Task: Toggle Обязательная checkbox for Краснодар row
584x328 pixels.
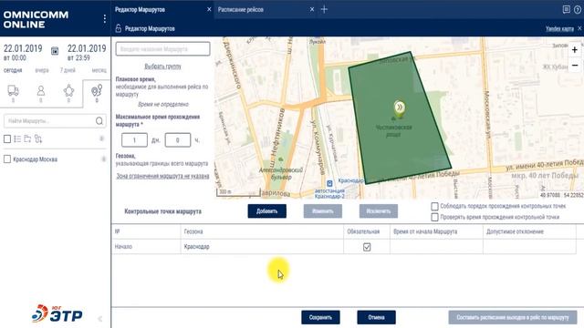Action: [367, 247]
